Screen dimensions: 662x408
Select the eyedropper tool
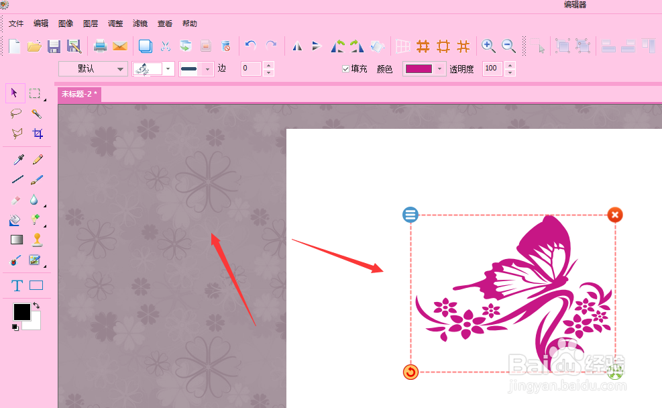click(x=18, y=160)
